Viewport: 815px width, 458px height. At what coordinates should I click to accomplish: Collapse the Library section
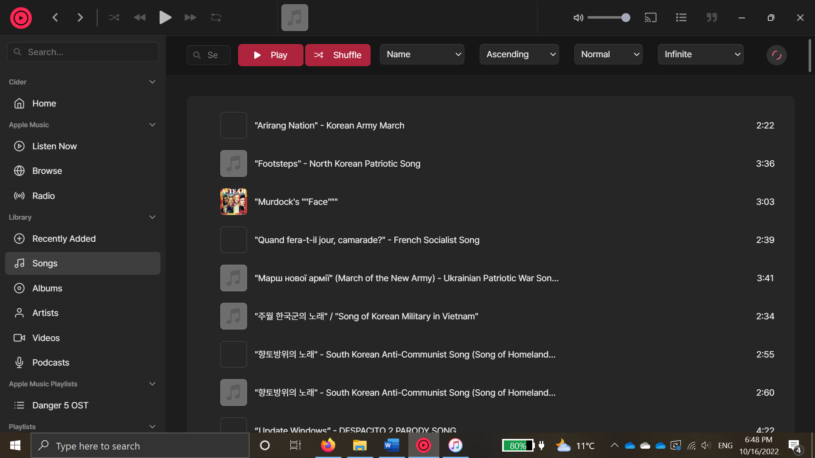152,217
